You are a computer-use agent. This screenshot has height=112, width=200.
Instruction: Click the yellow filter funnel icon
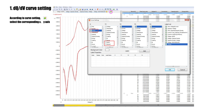pos(77,10)
